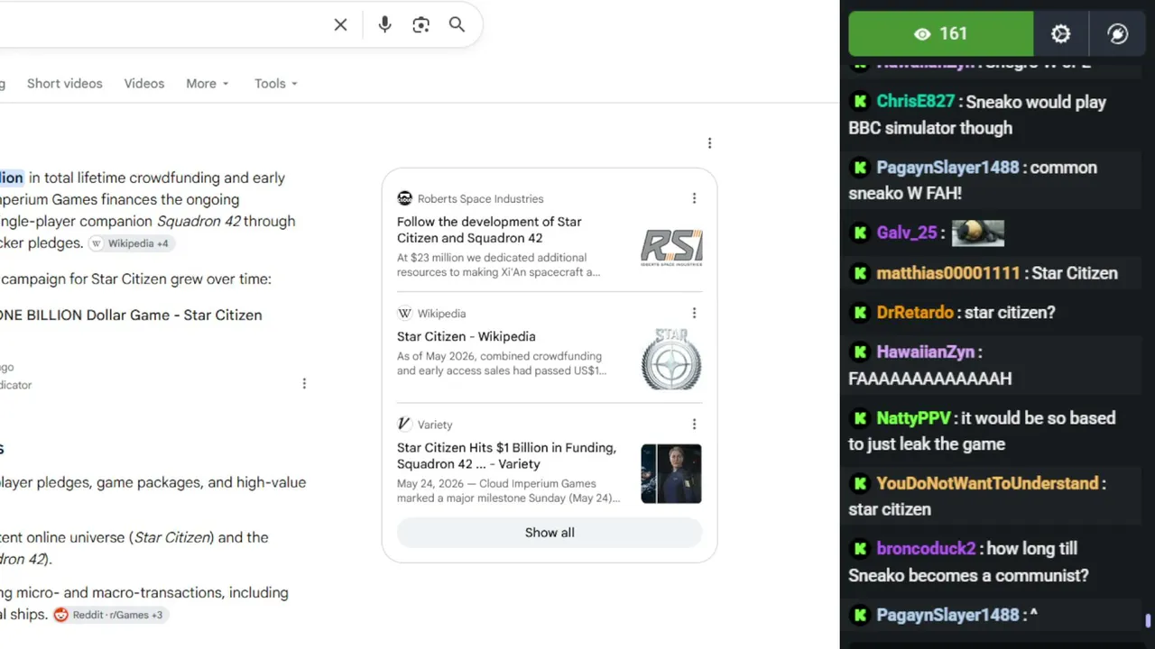This screenshot has height=649, width=1155.
Task: Open the overview's three-dot options above sources card
Action: coord(709,143)
